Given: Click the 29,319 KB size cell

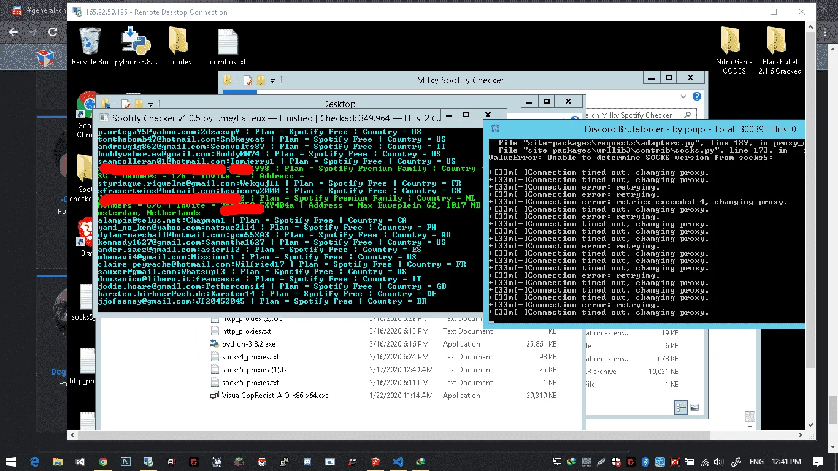Looking at the screenshot, I should click(541, 396).
